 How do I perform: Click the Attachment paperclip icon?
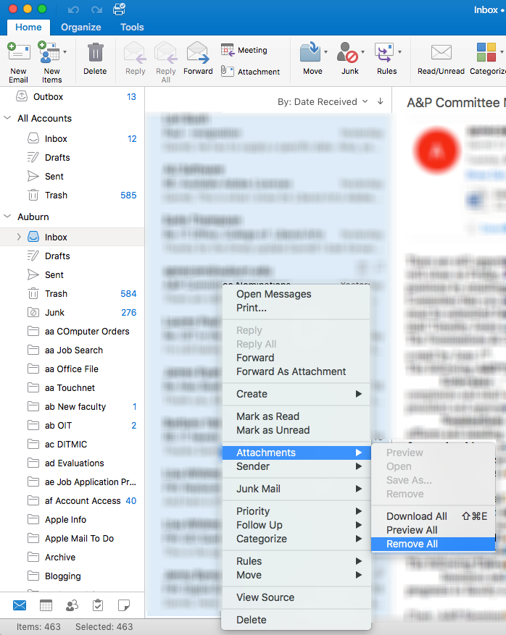tap(227, 71)
